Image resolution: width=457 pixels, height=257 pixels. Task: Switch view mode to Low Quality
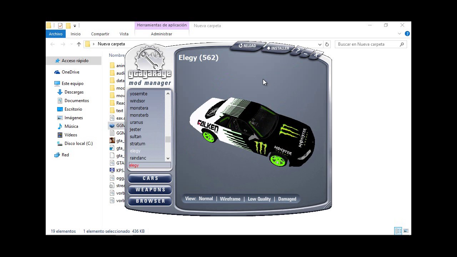[x=259, y=199]
